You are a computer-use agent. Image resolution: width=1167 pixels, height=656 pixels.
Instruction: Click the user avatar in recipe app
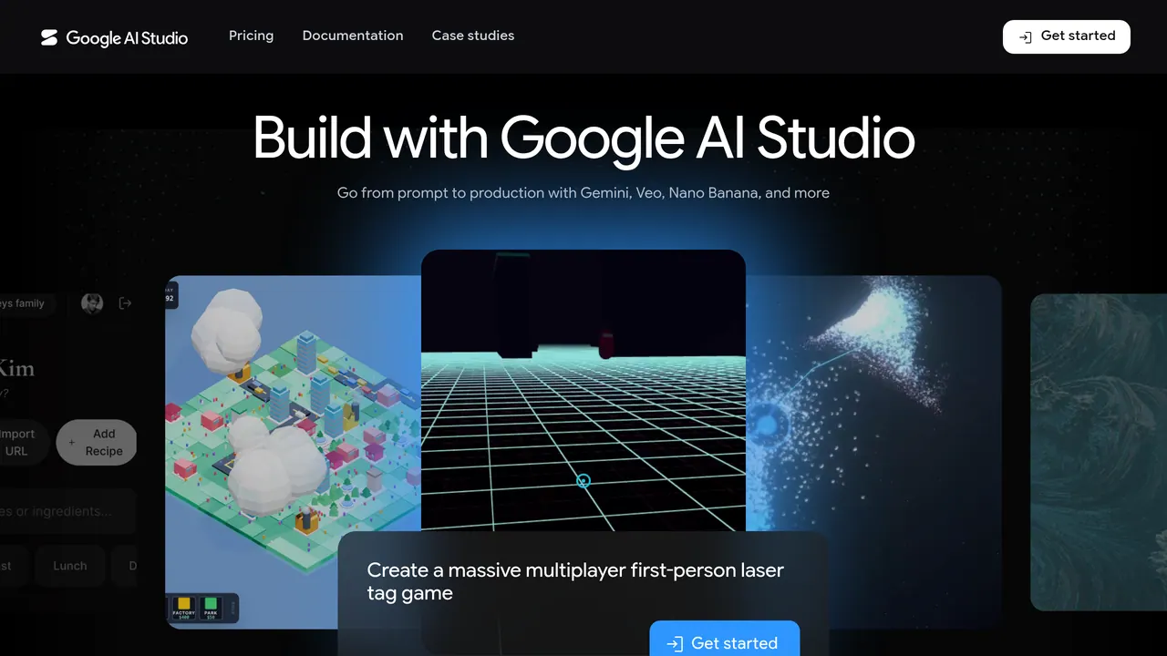92,303
